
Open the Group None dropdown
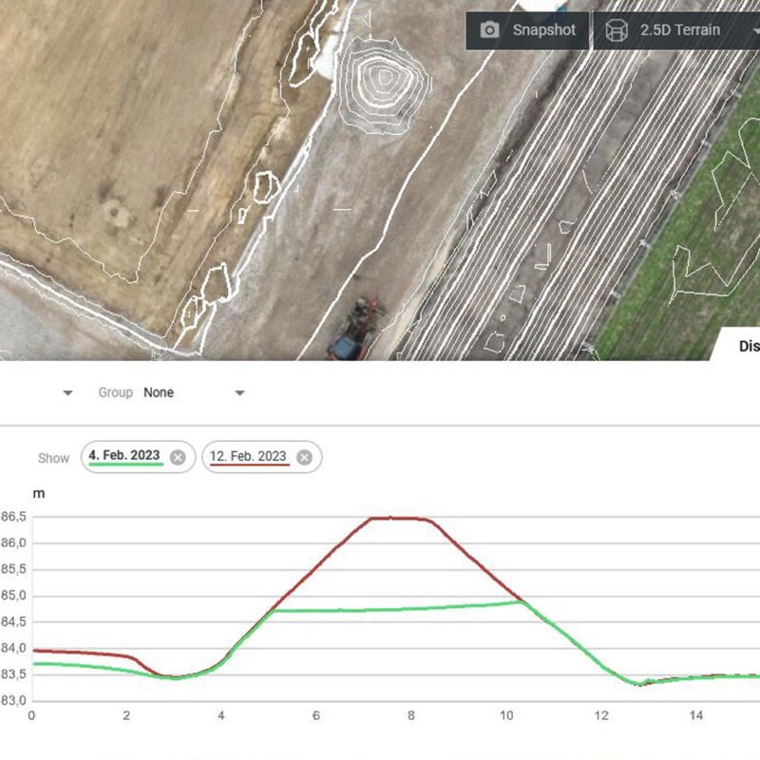coord(194,392)
